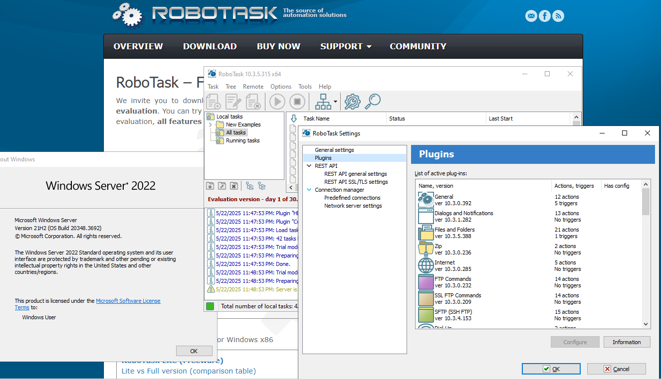
Task: Expand the REST API settings tree node
Action: pyautogui.click(x=310, y=165)
